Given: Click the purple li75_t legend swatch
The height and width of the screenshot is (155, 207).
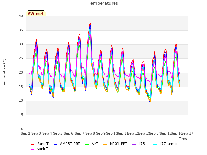Looking at the screenshot, I should 134,144.
